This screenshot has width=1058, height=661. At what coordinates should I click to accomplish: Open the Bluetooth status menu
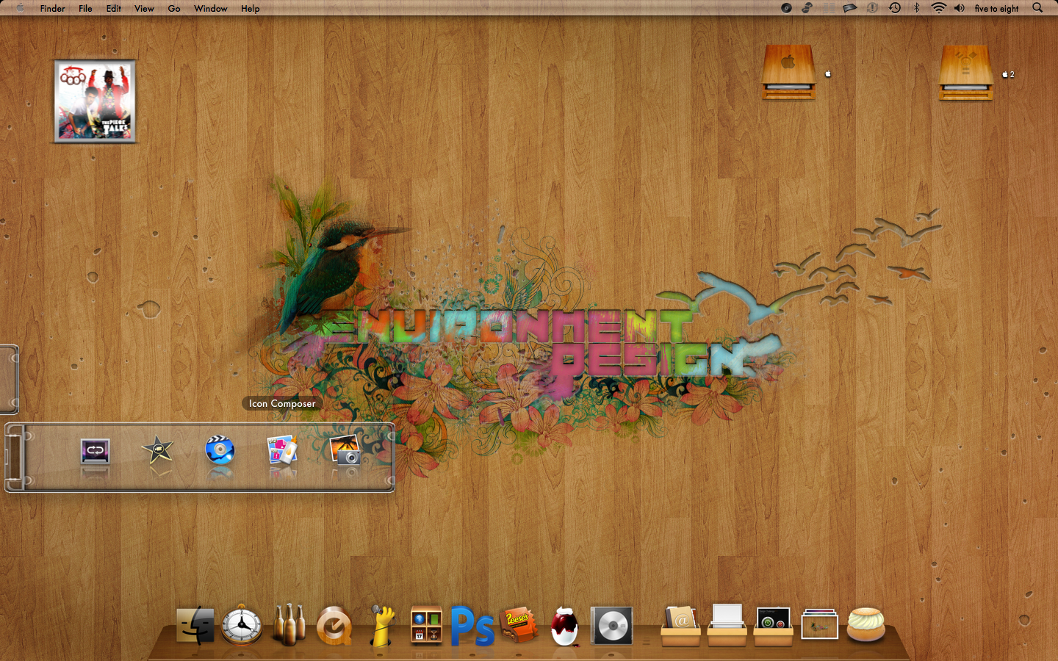[x=916, y=8]
